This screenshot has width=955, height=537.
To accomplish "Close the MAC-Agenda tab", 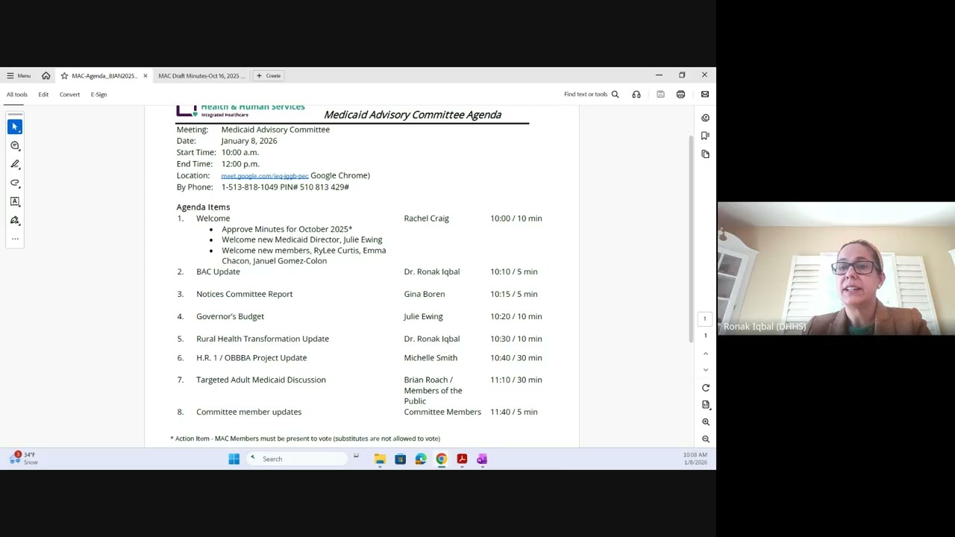I will 145,75.
